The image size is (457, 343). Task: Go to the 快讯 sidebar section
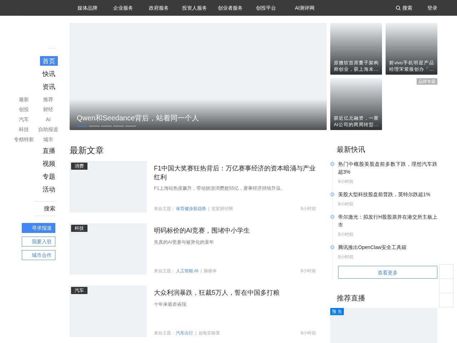tap(49, 74)
